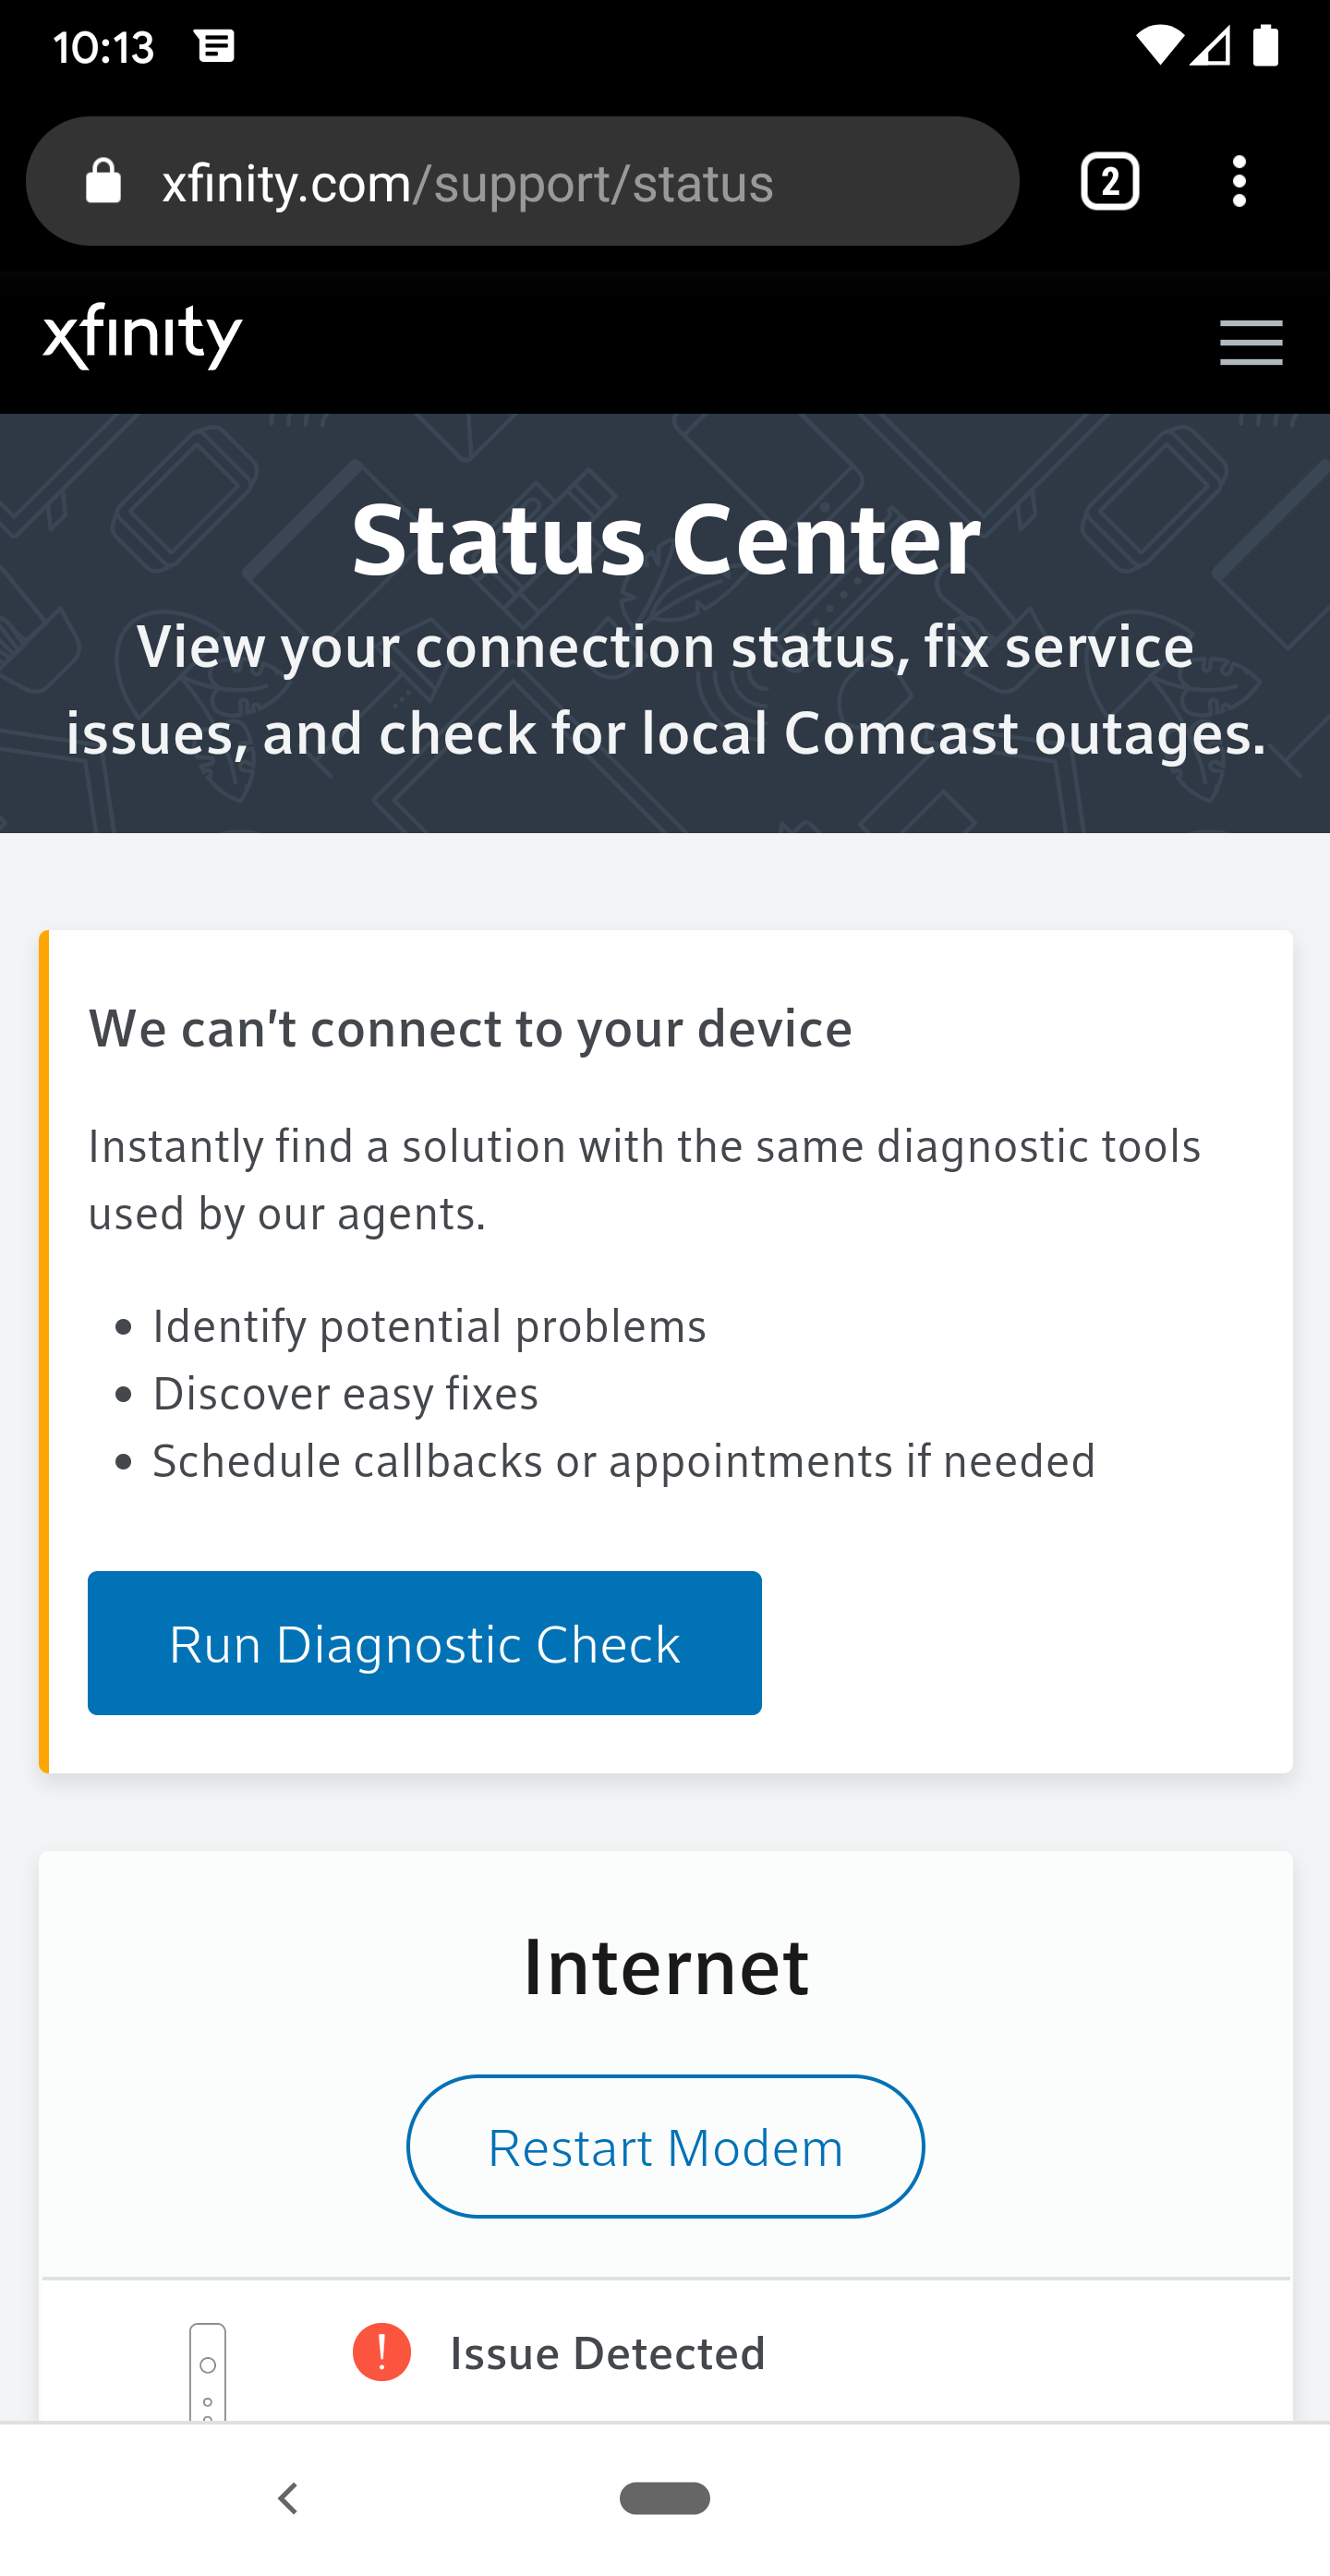The image size is (1330, 2576).
Task: Tap the battery status icon
Action: pos(1265,46)
